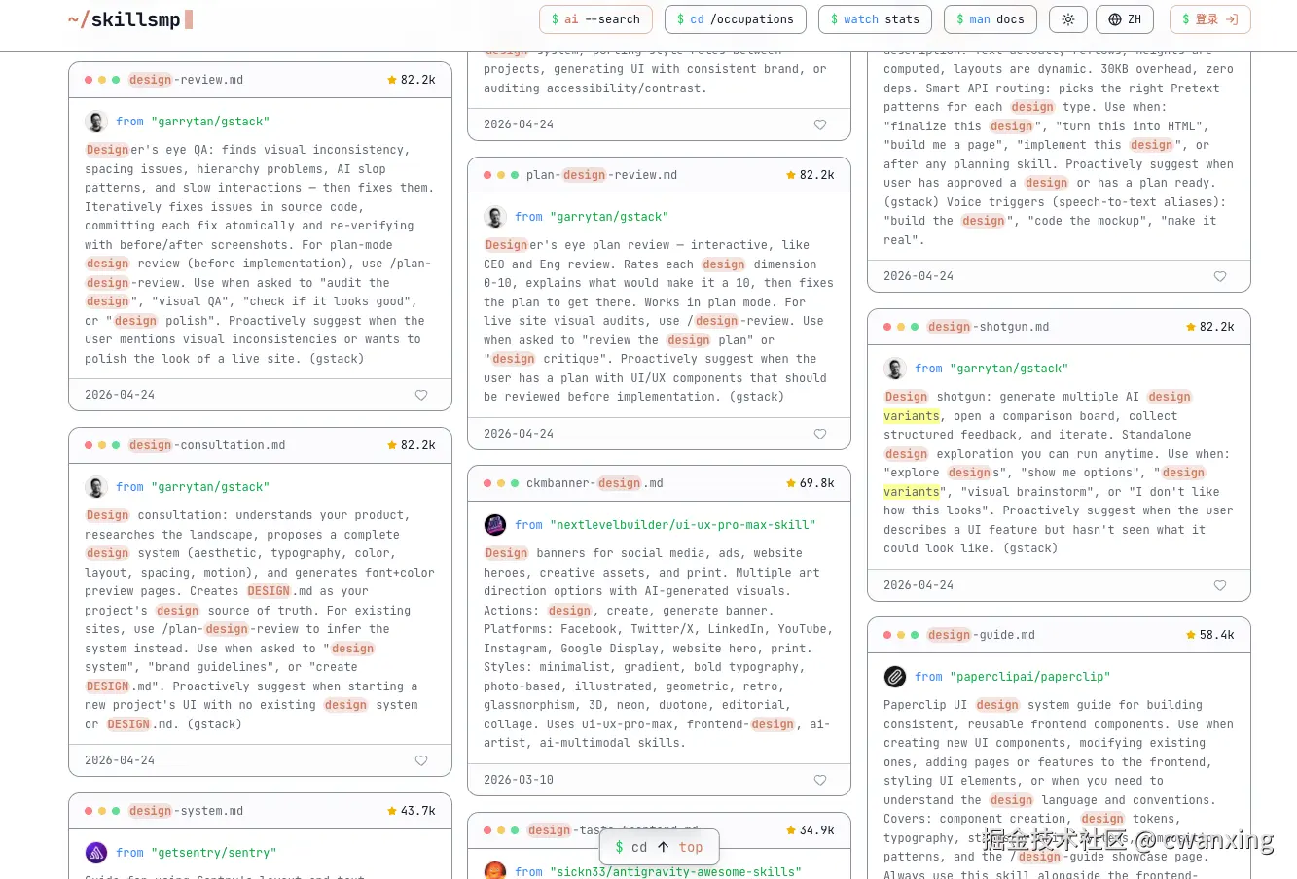Open design-consultation.md title

(206, 445)
